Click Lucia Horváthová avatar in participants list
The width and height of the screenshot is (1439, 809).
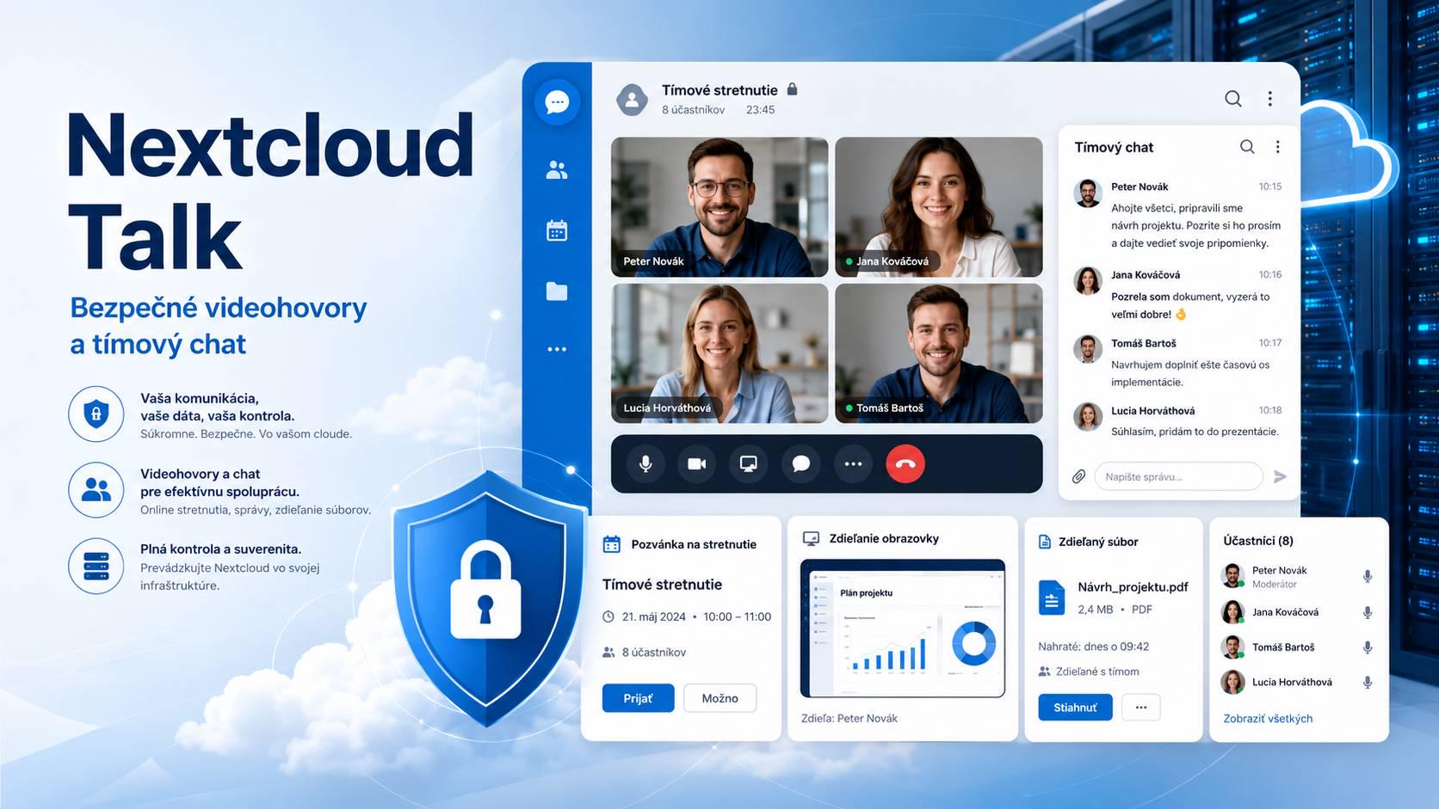tap(1233, 683)
